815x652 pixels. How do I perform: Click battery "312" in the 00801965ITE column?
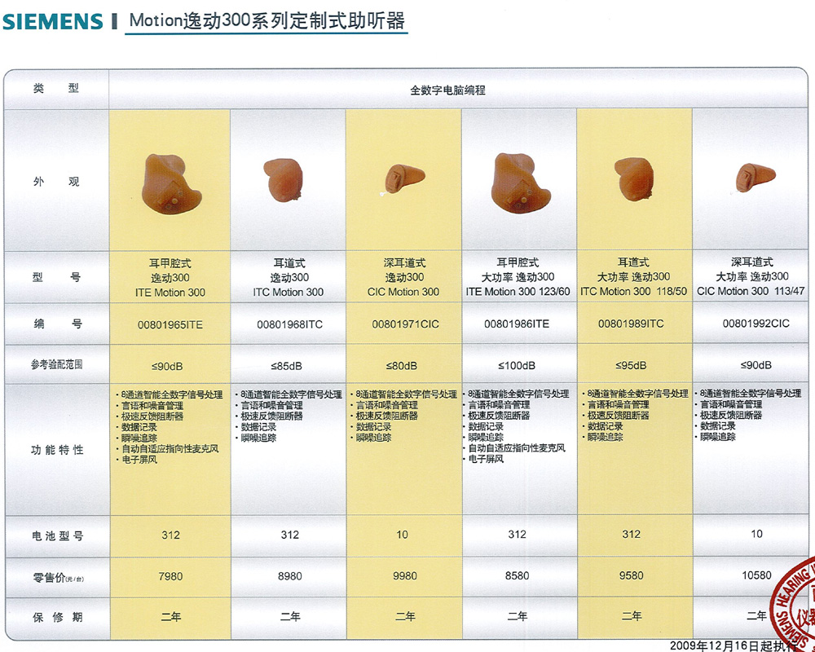pos(170,535)
